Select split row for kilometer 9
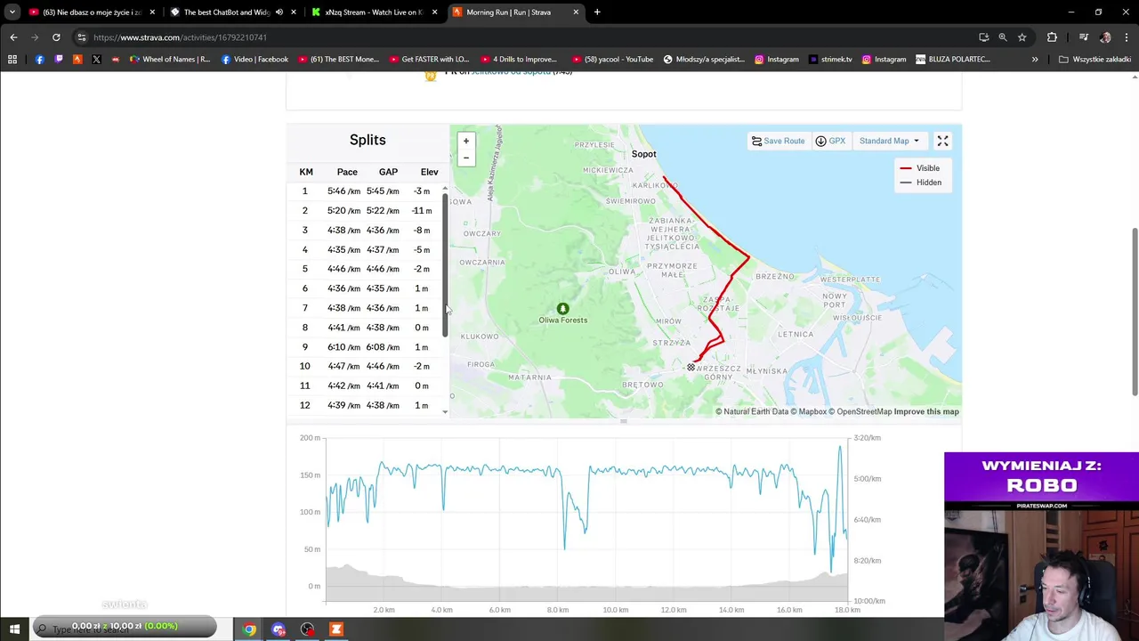The width and height of the screenshot is (1139, 641). point(365,347)
